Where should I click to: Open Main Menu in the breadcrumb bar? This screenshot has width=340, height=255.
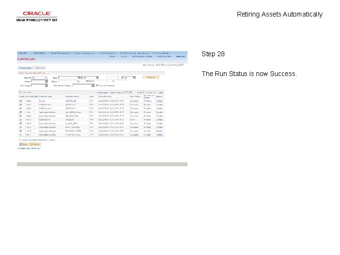[x=40, y=53]
